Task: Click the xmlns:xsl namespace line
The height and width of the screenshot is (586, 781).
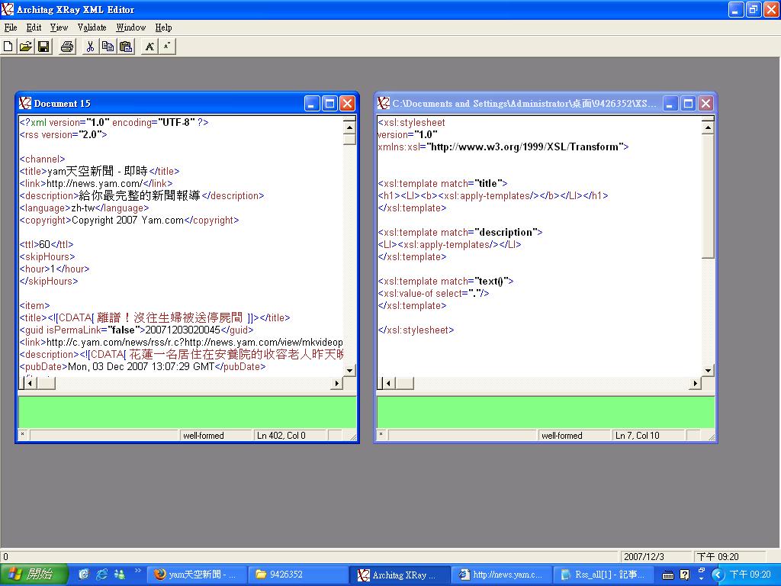Action: (x=503, y=146)
